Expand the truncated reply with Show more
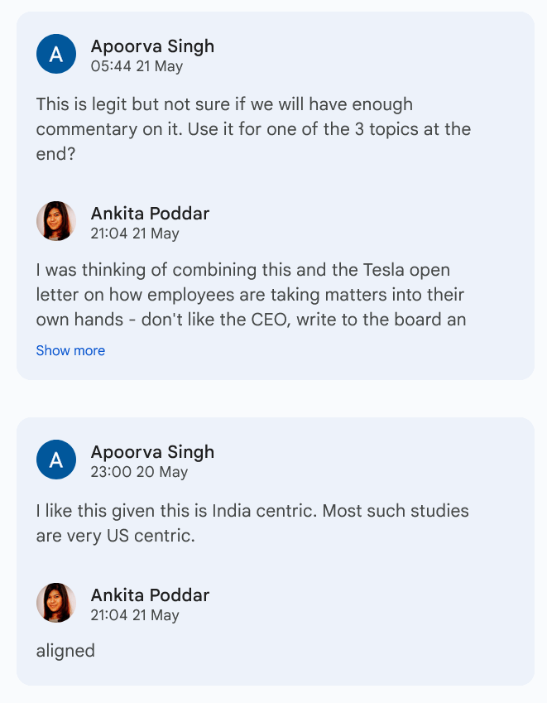Viewport: 547px width, 703px height. 70,350
